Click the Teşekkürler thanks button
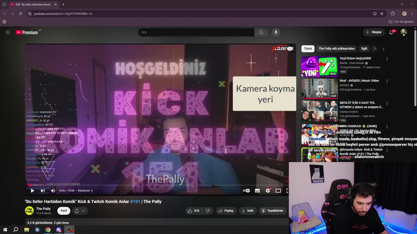 (272, 211)
